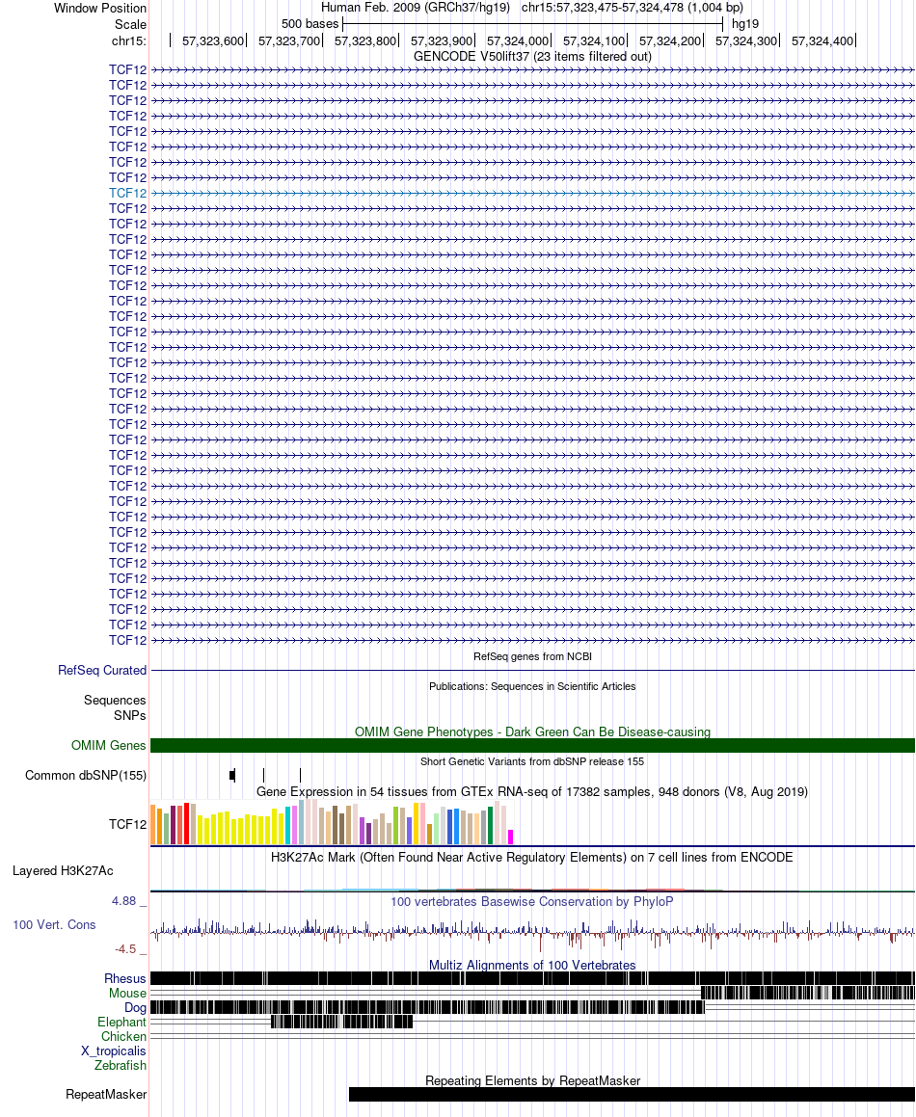This screenshot has height=1117, width=916.
Task: Click the Chicken species label
Action: click(x=123, y=1036)
